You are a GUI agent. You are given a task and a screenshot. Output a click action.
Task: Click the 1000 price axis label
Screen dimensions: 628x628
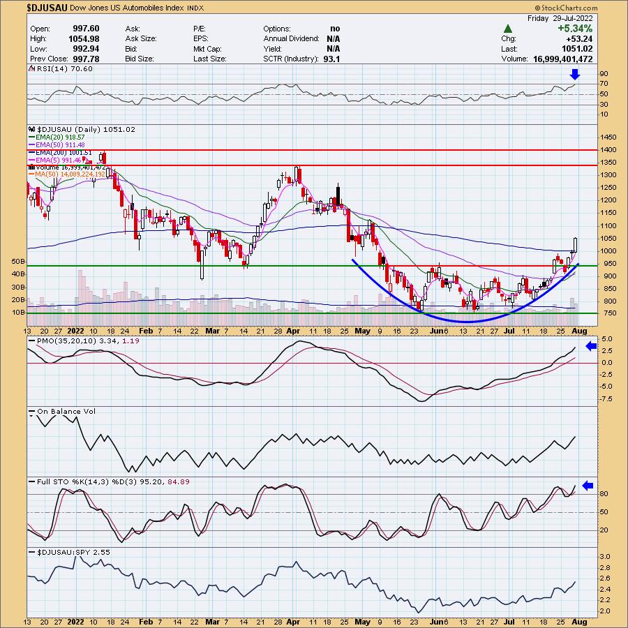tap(608, 251)
